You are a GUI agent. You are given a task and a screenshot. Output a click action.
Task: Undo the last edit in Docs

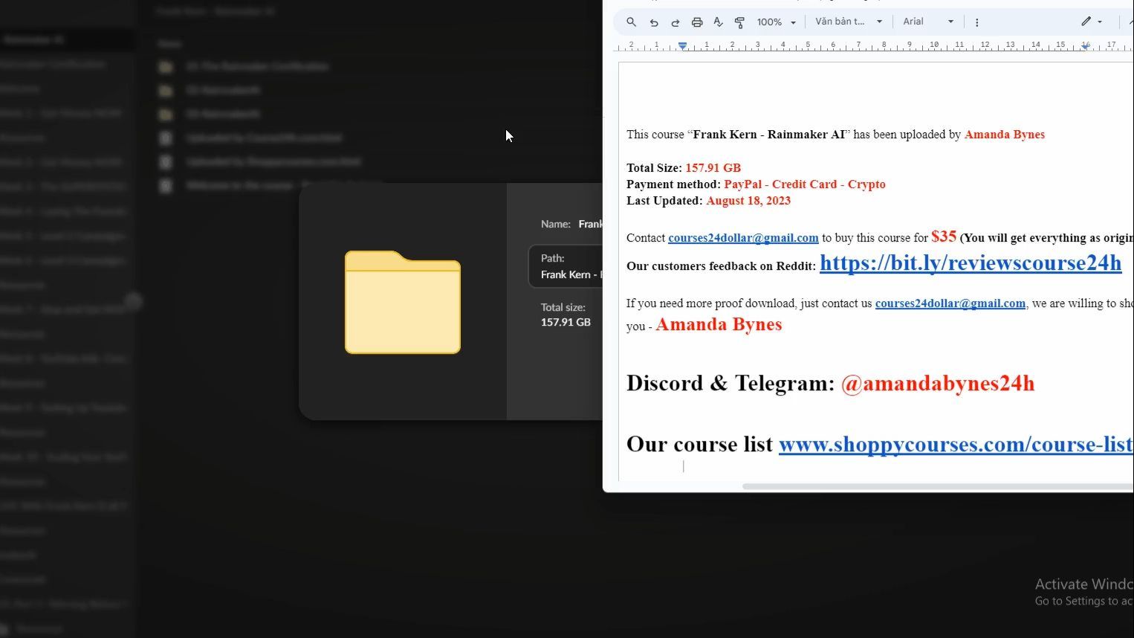point(654,22)
